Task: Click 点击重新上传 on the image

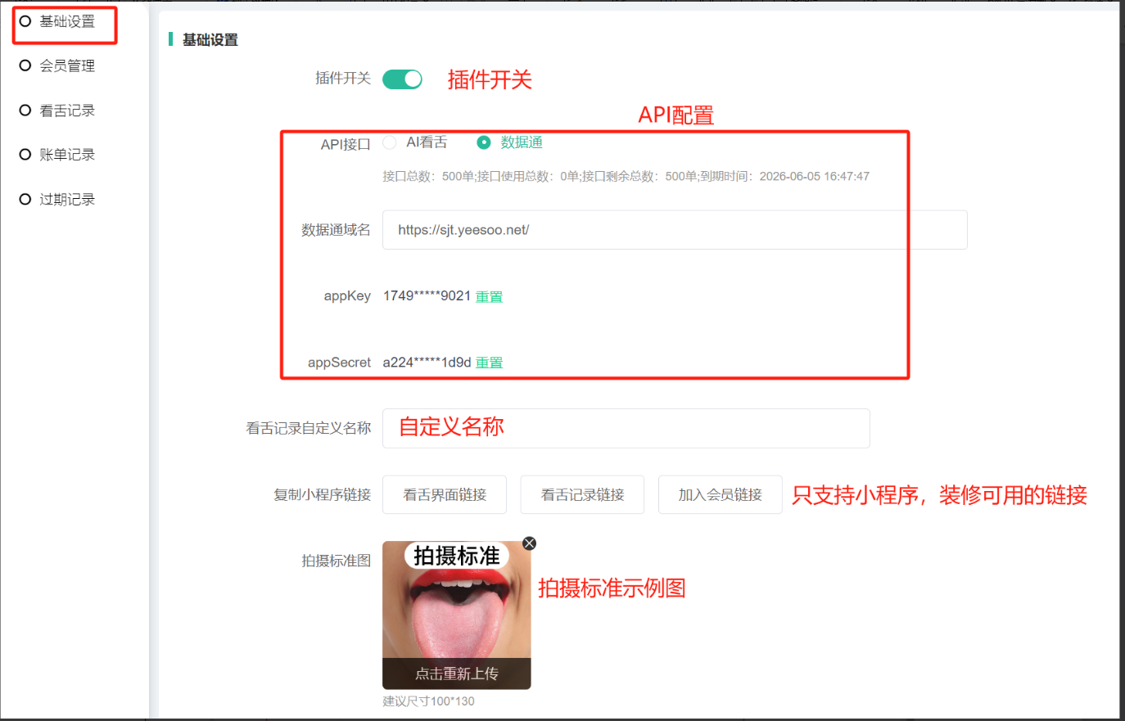Action: coord(456,674)
